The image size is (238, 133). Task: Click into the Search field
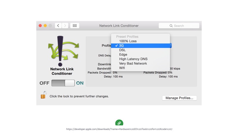(181, 26)
